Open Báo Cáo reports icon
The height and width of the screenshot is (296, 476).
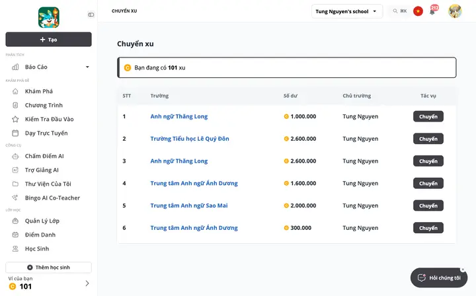click(15, 67)
